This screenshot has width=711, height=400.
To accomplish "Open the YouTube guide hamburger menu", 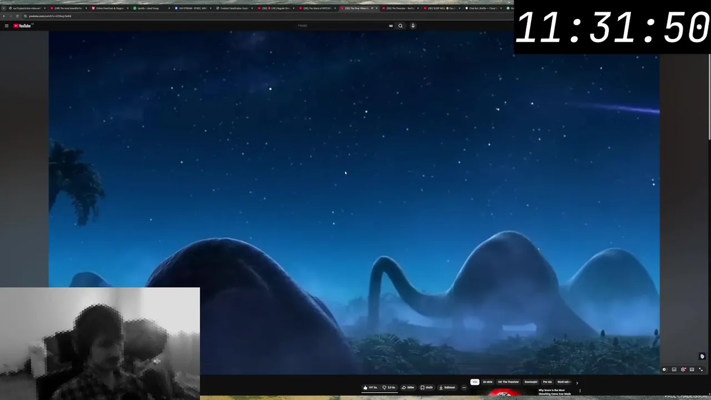I will (x=6, y=26).
